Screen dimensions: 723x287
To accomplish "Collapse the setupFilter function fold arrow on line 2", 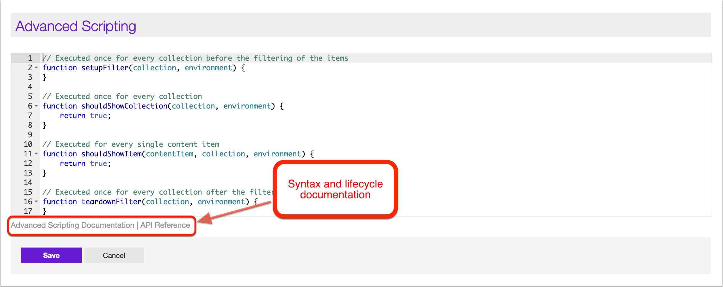I will click(36, 68).
